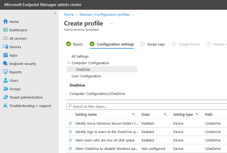The image size is (227, 153).
Task: Sort by State using the arrows
Action: click(166, 114)
